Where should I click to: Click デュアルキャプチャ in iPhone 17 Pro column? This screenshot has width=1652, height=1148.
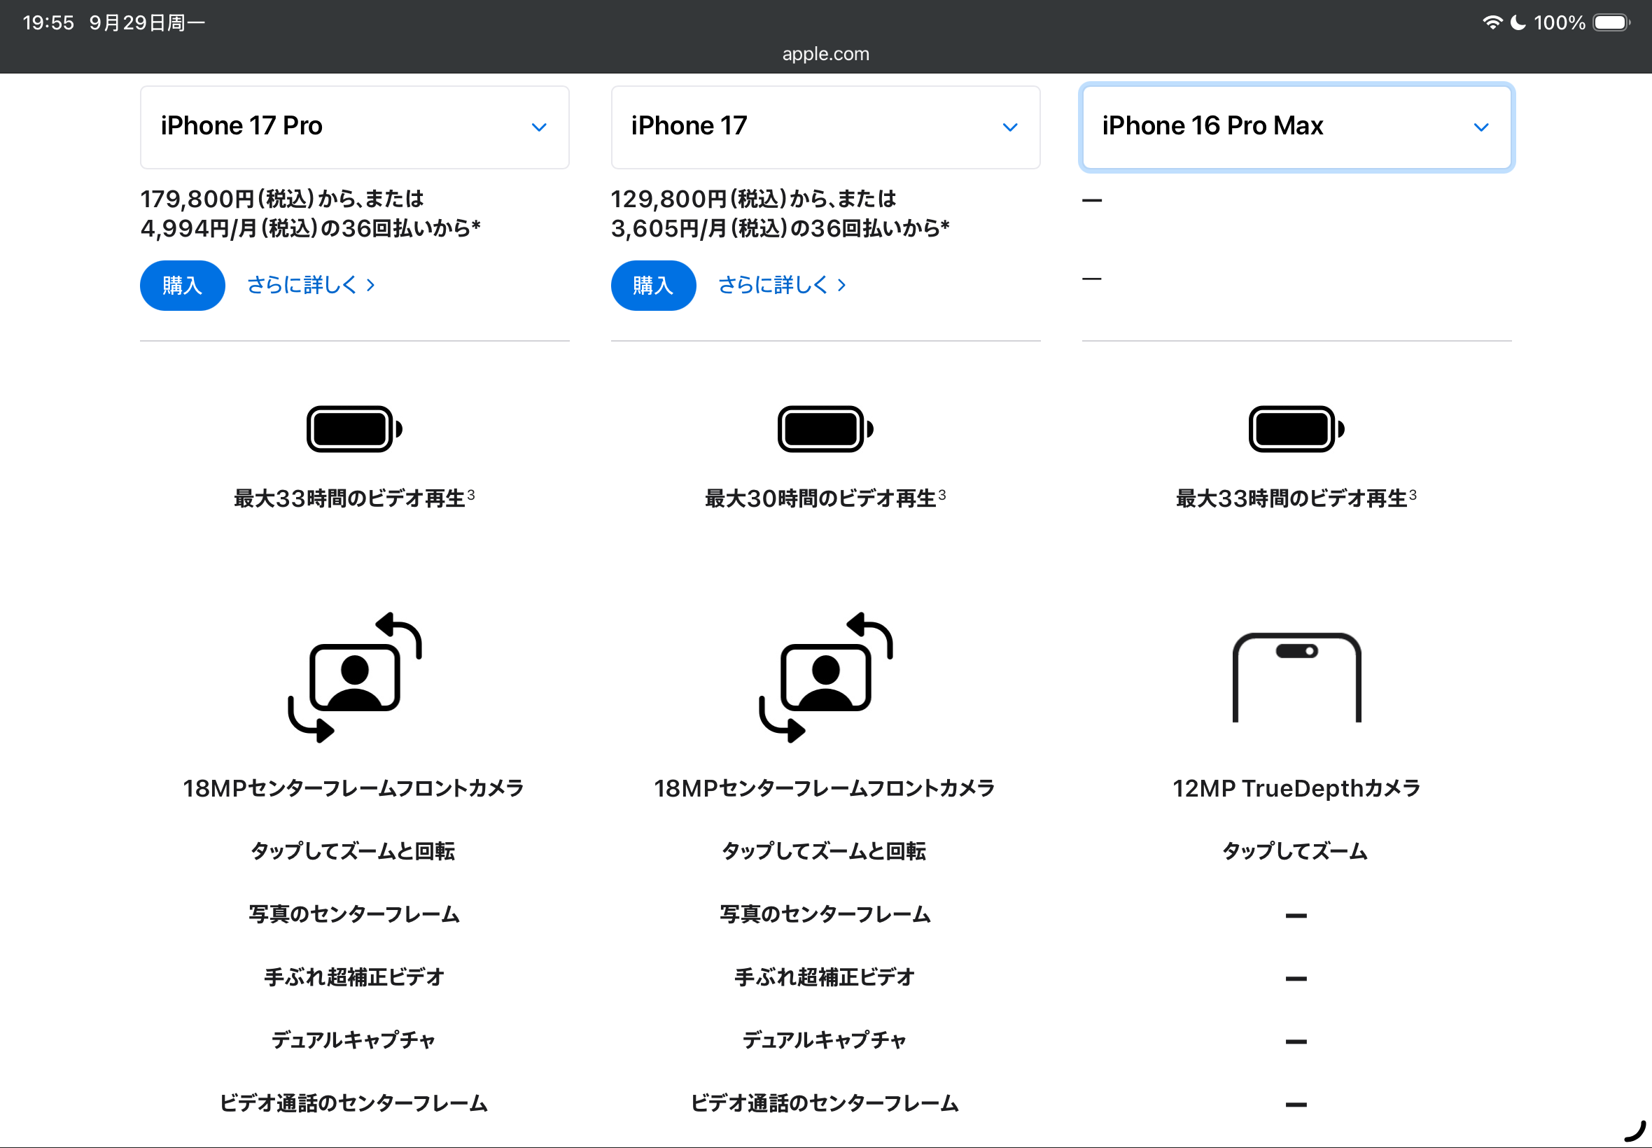coord(353,1040)
